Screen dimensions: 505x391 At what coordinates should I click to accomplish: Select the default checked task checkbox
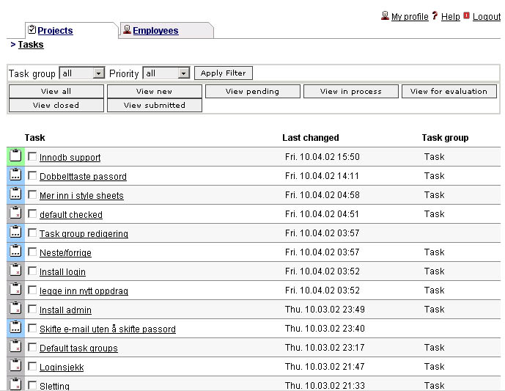tap(32, 213)
